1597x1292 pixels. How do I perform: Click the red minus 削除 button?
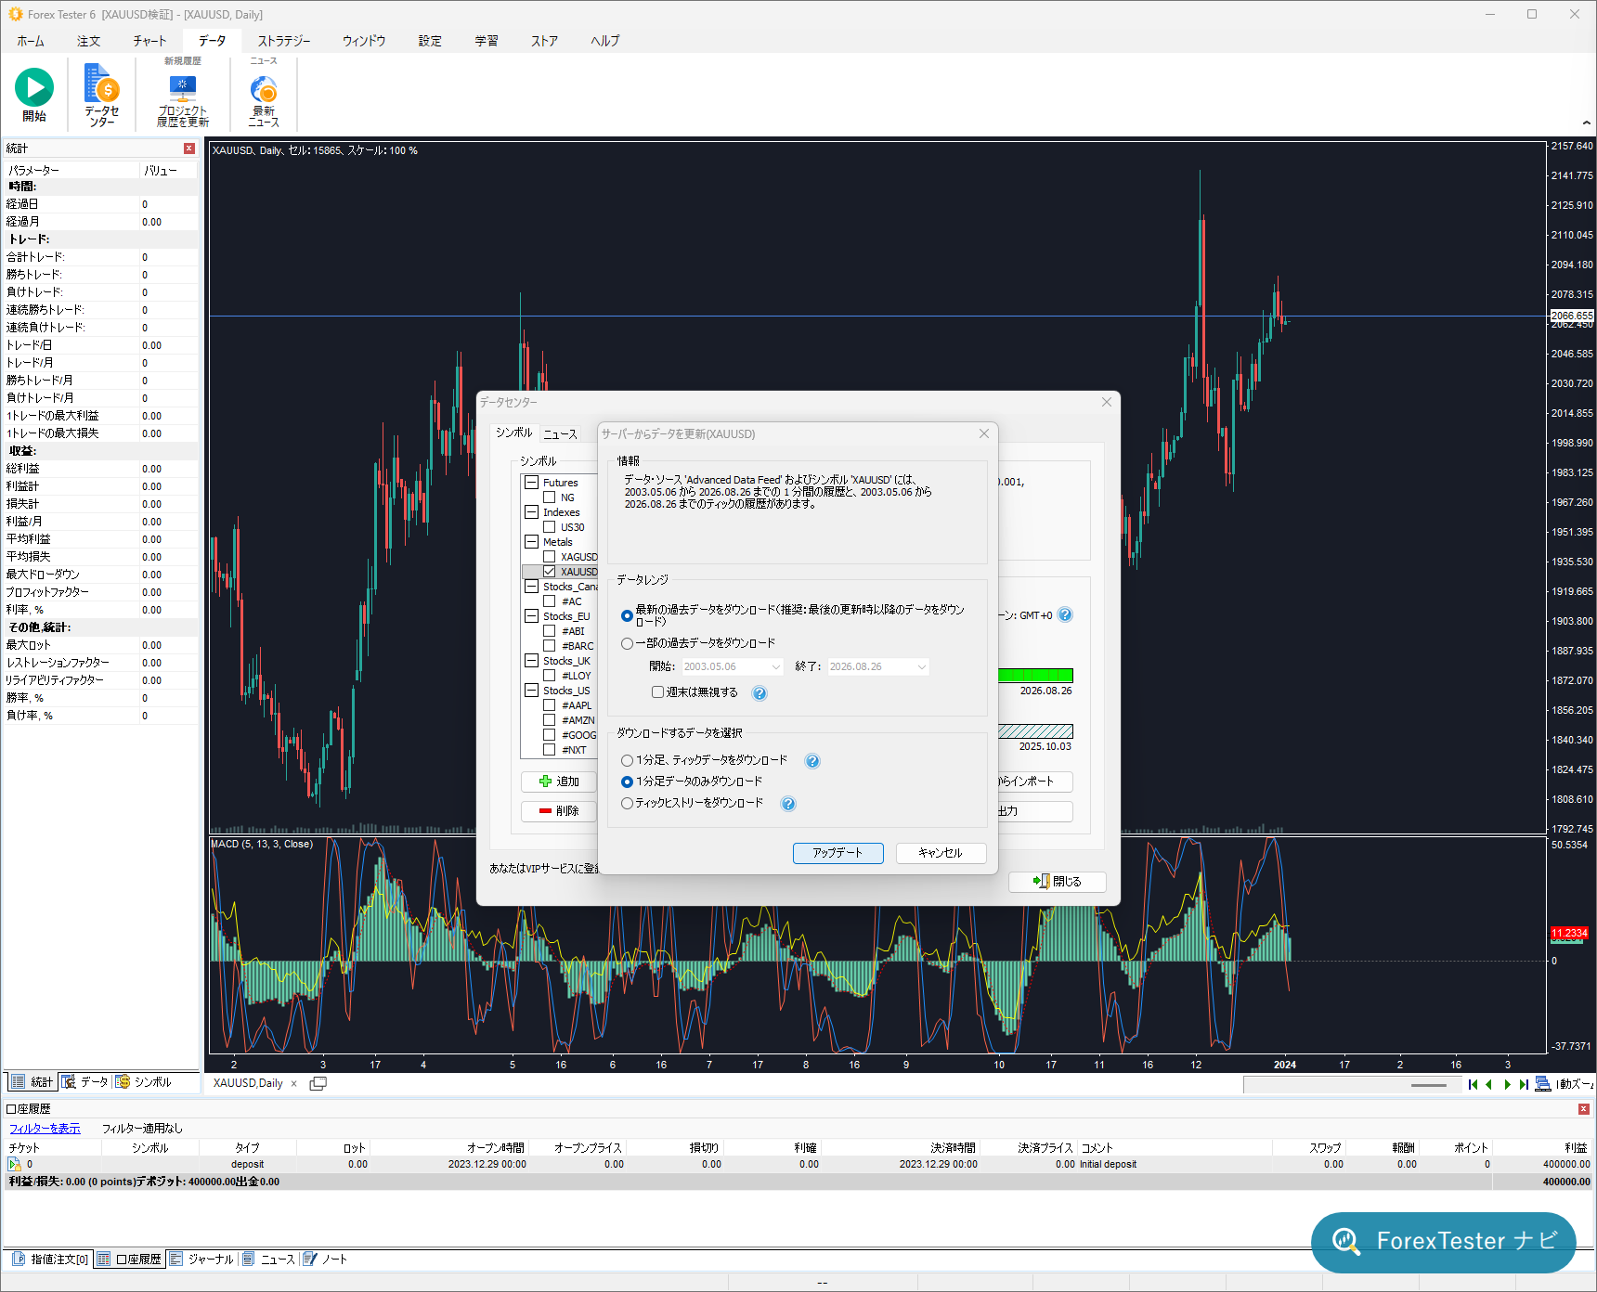click(x=559, y=811)
